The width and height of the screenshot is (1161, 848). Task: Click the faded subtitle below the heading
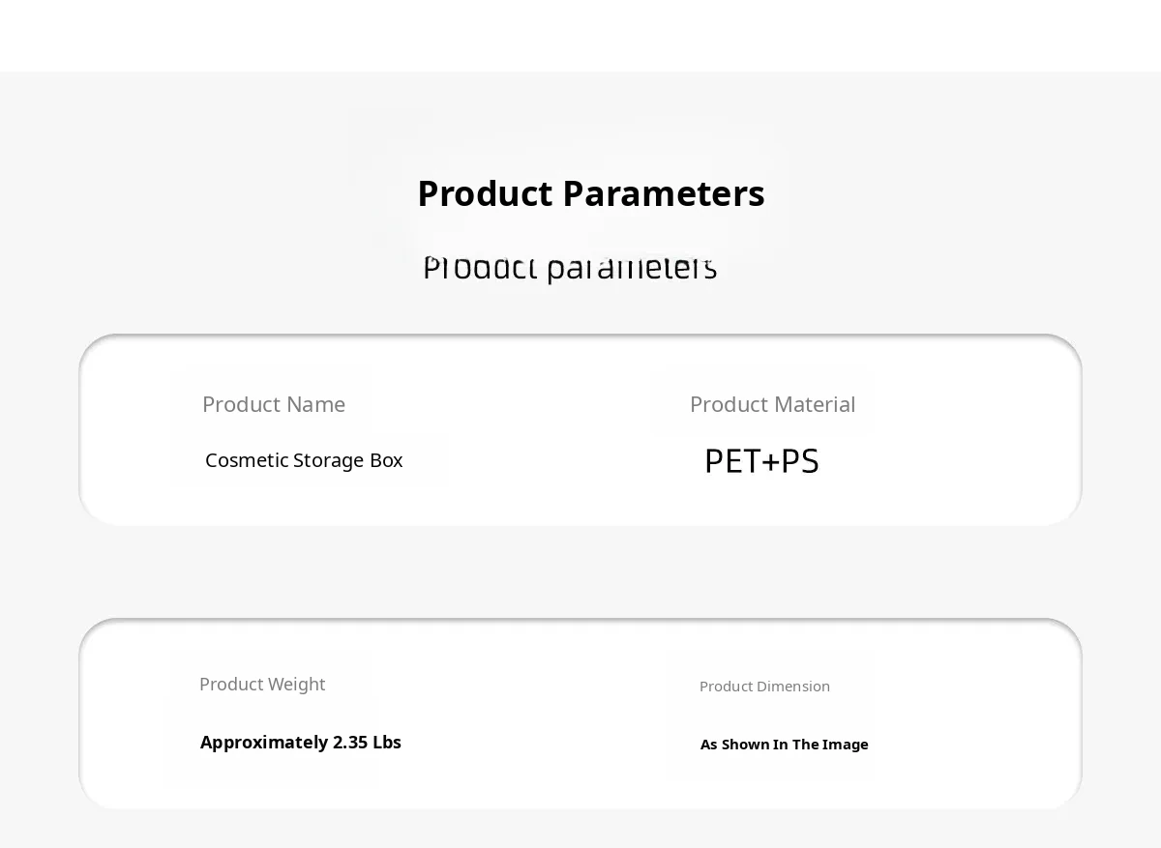tap(570, 267)
